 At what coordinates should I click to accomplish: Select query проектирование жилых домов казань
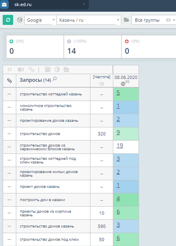(49, 173)
